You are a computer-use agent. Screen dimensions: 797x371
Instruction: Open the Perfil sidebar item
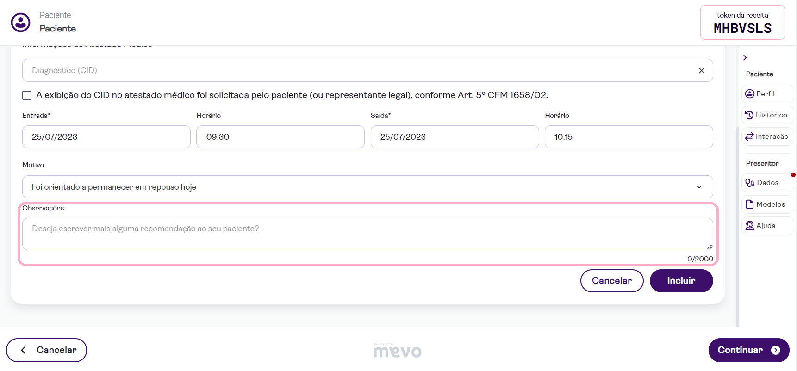coord(767,94)
